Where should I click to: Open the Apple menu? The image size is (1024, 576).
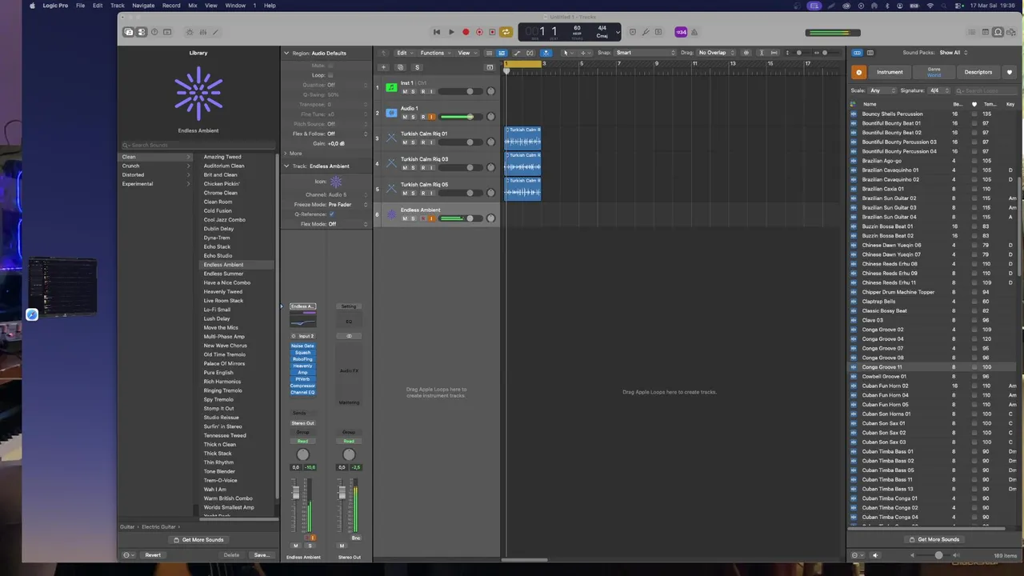tap(33, 6)
